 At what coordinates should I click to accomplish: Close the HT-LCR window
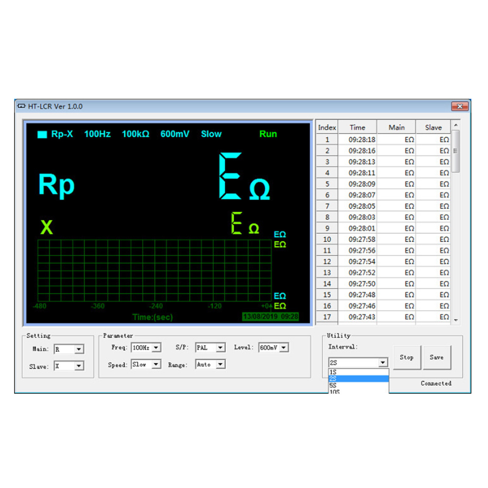click(x=460, y=106)
